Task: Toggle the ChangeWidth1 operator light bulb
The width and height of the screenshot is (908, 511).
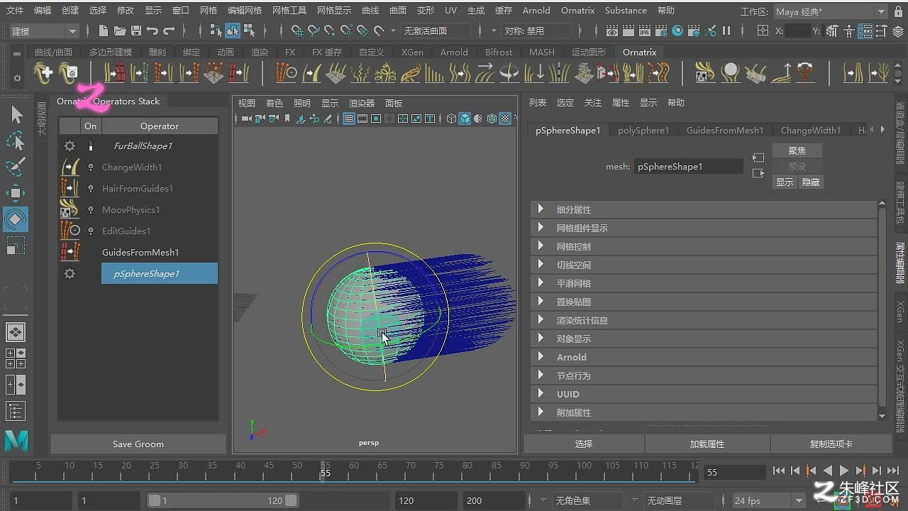Action: [x=91, y=167]
